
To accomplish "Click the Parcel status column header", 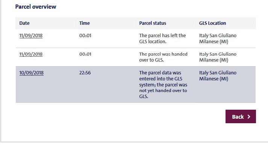I will tap(153, 23).
